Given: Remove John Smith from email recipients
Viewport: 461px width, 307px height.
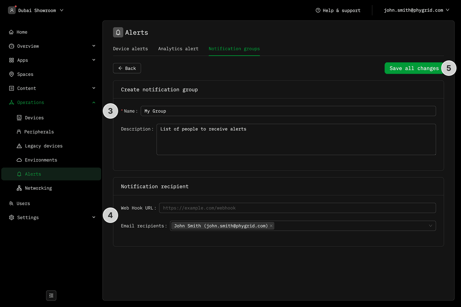Looking at the screenshot, I should tap(271, 226).
